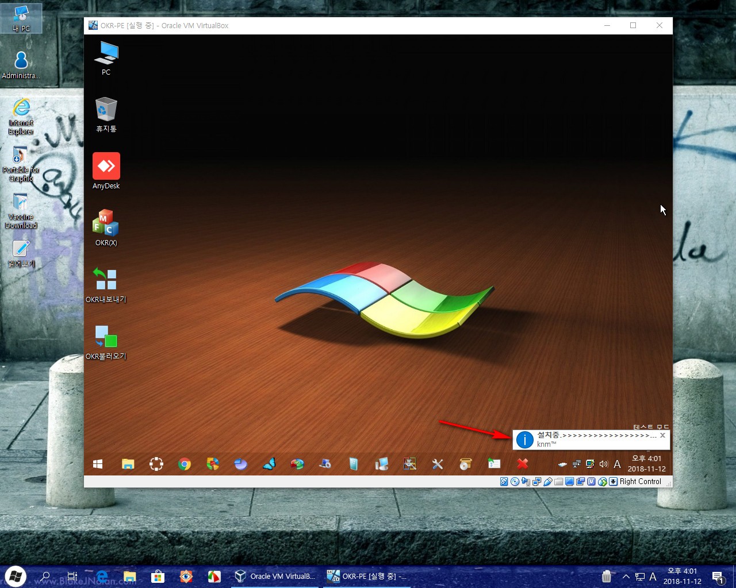Launch Internet Explorer from host desktop
The height and width of the screenshot is (588, 736).
pos(21,116)
